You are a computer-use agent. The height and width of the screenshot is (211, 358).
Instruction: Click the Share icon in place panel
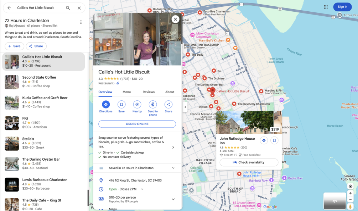point(168,104)
